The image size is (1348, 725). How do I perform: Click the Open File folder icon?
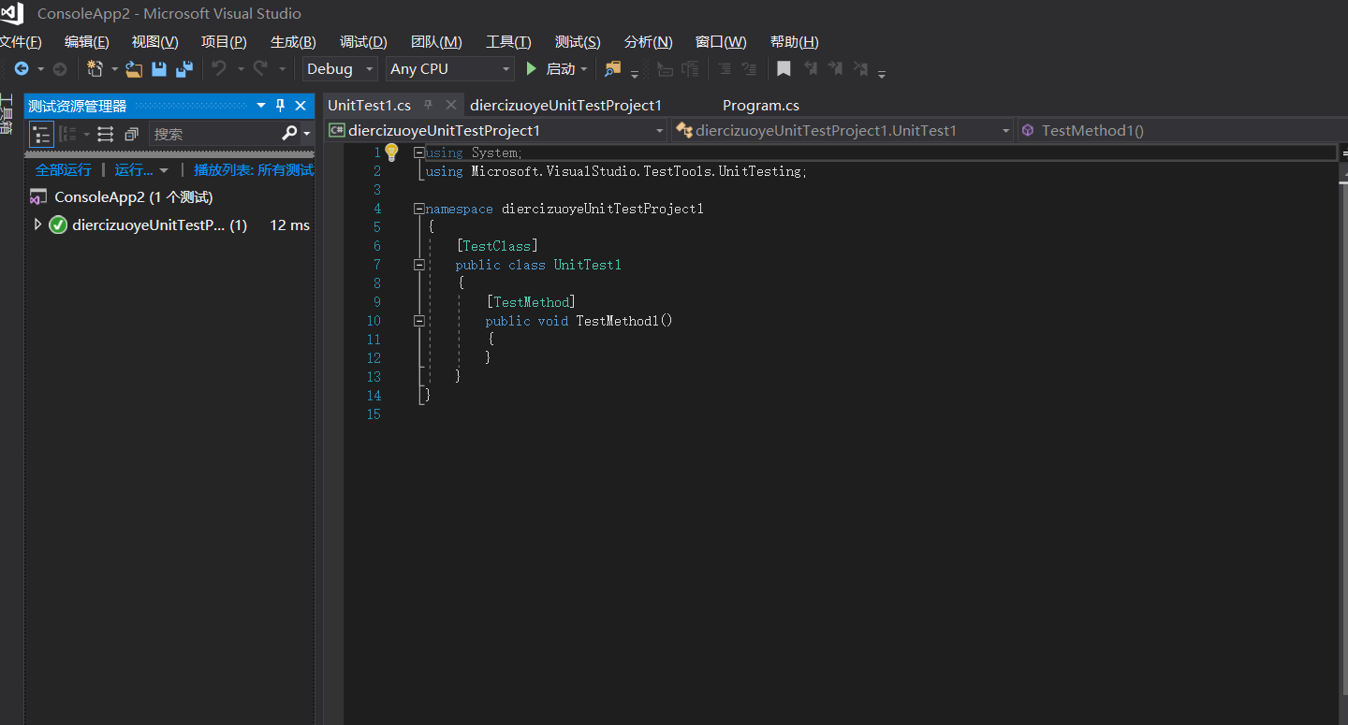(134, 69)
